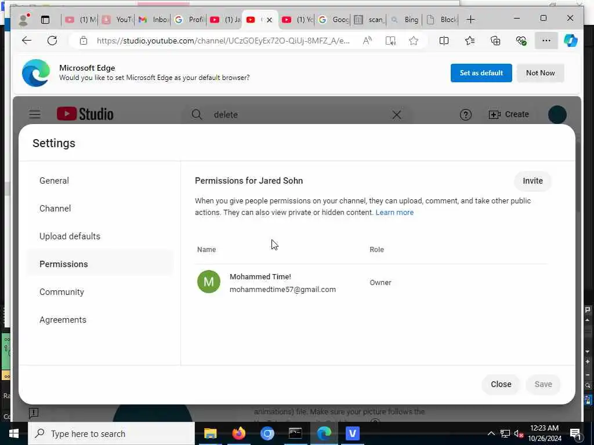Close the Settings dialog with Close button

(x=501, y=384)
